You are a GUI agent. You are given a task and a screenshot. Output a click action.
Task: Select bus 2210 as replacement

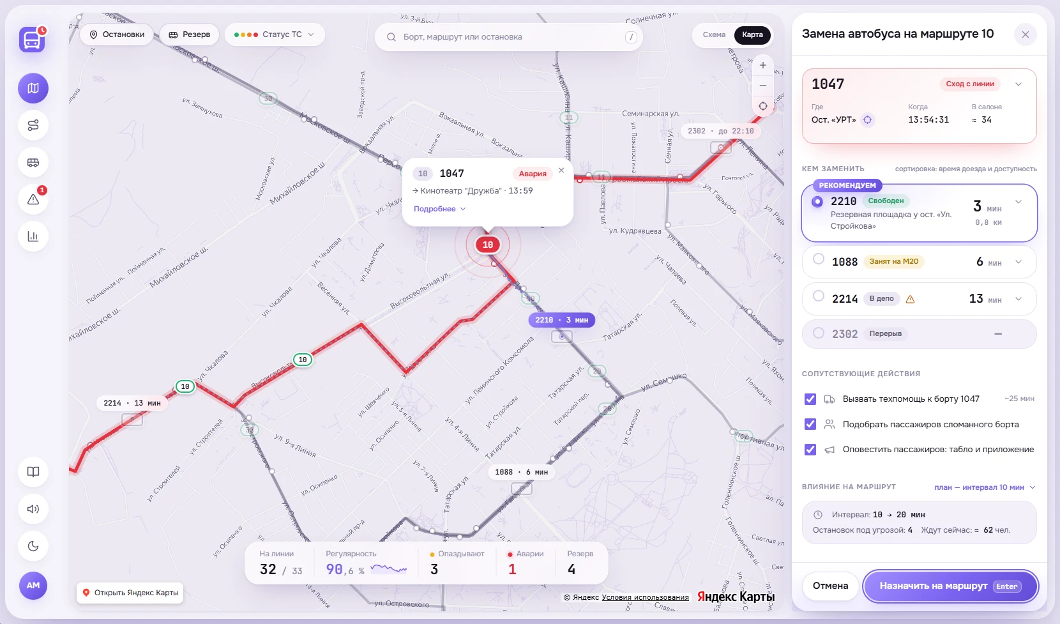pos(817,201)
